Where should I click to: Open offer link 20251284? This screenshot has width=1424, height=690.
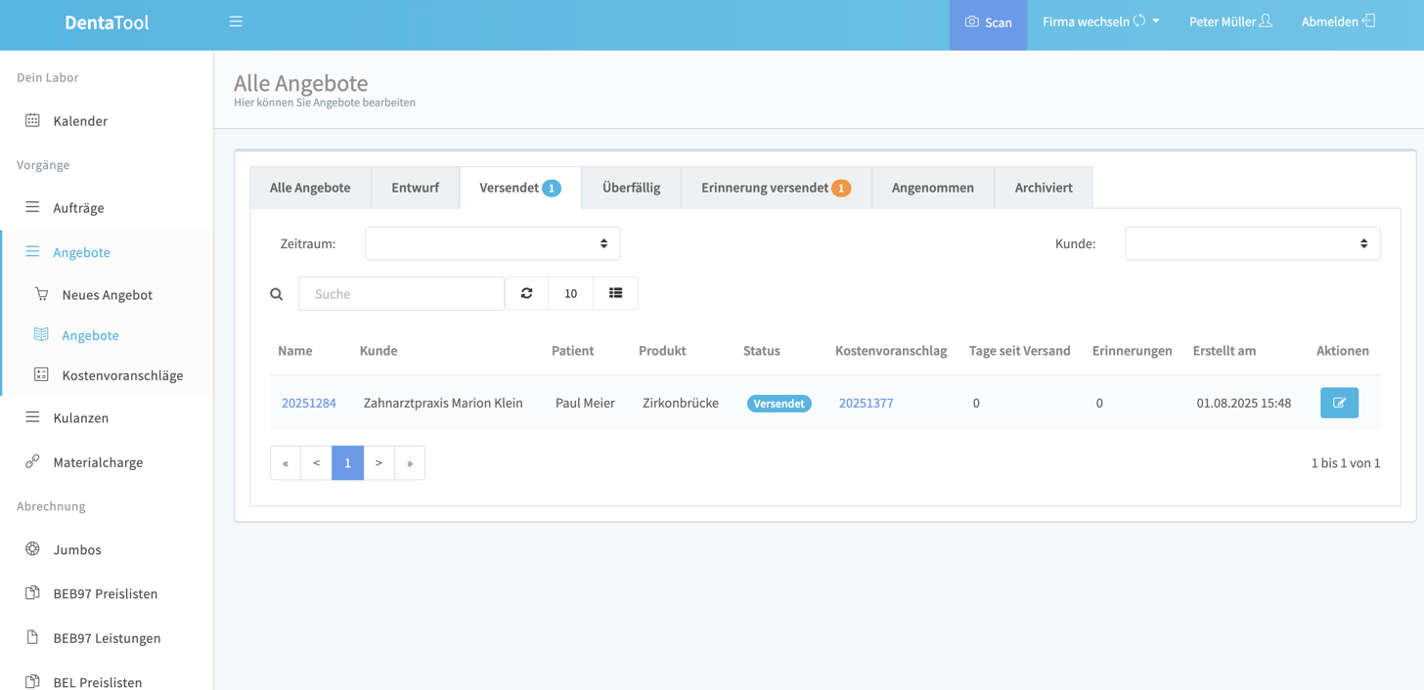point(309,403)
